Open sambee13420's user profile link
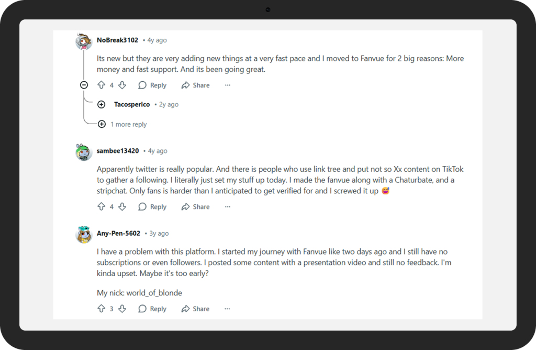Image resolution: width=536 pixels, height=350 pixels. (x=118, y=151)
